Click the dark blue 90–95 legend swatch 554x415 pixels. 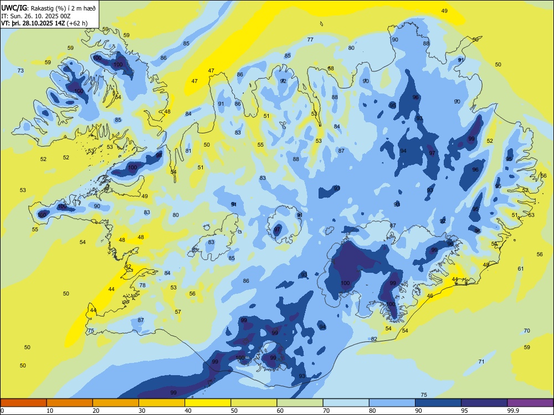coord(438,403)
